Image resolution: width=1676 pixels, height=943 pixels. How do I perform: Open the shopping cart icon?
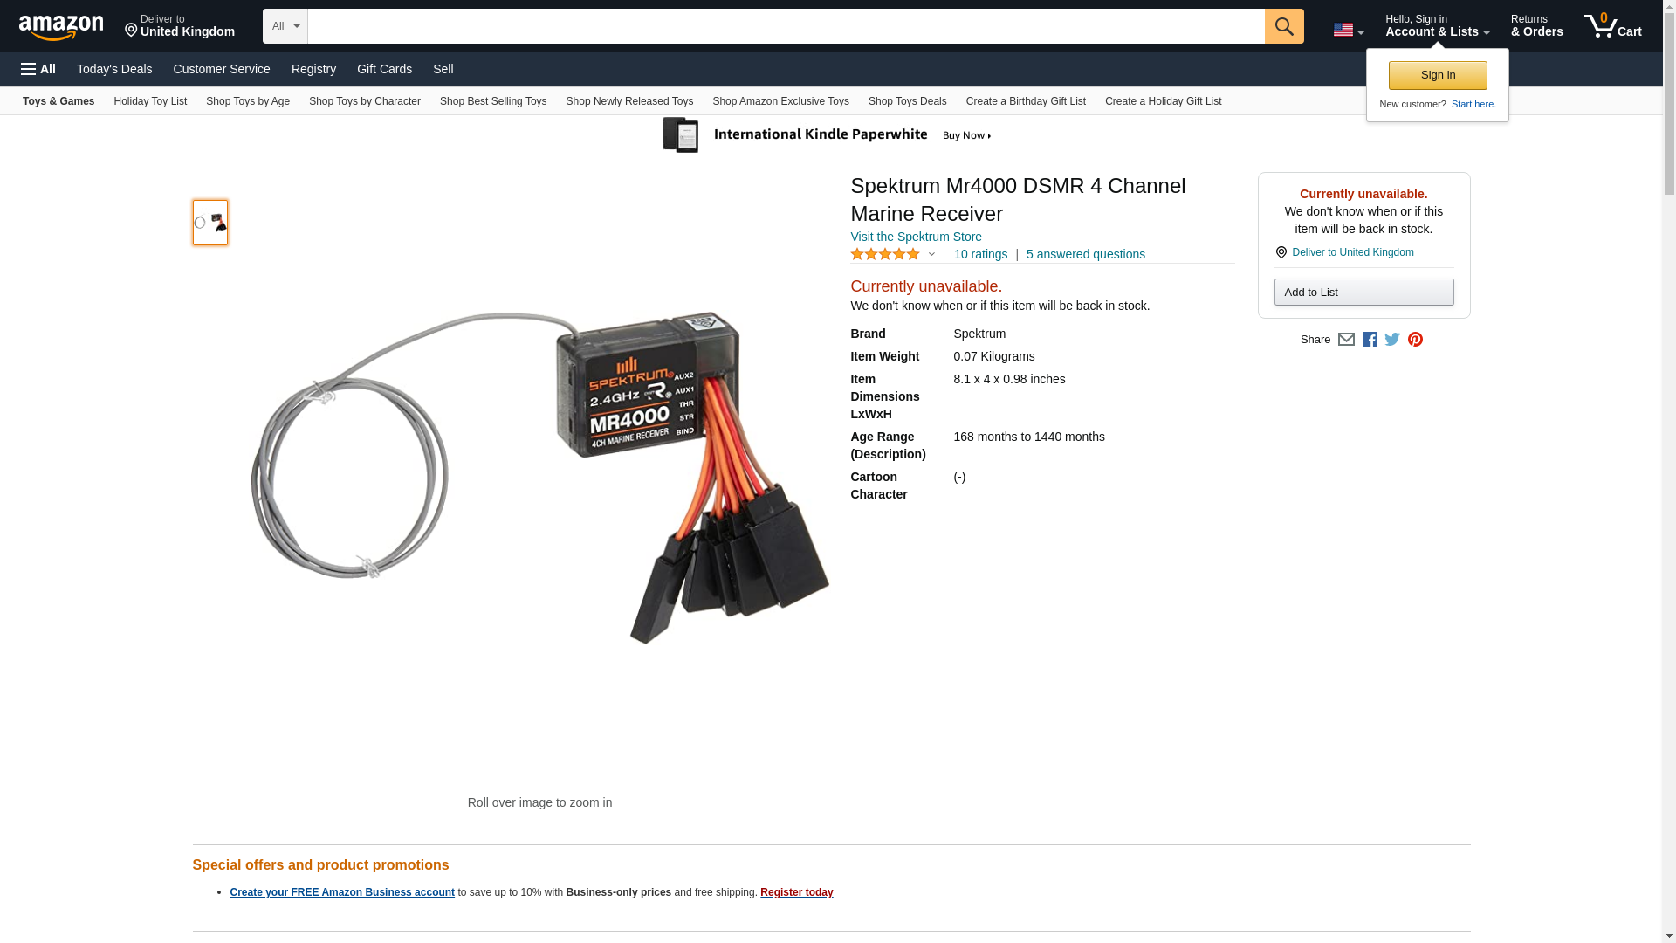coord(1612,25)
